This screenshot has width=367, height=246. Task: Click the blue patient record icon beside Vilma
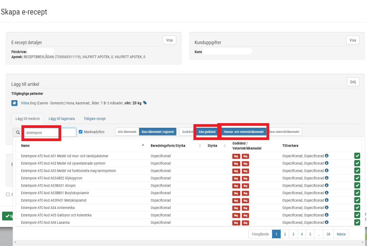15,103
